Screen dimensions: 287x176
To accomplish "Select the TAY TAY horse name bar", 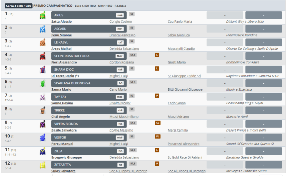I will point(89,97).
